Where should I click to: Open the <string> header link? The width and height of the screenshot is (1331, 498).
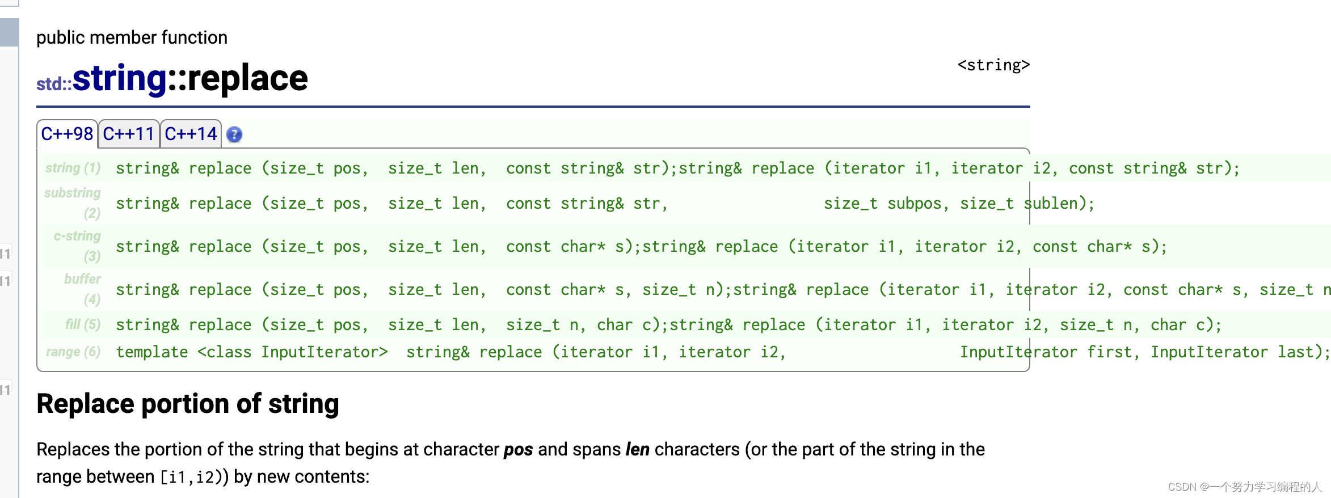[x=993, y=65]
